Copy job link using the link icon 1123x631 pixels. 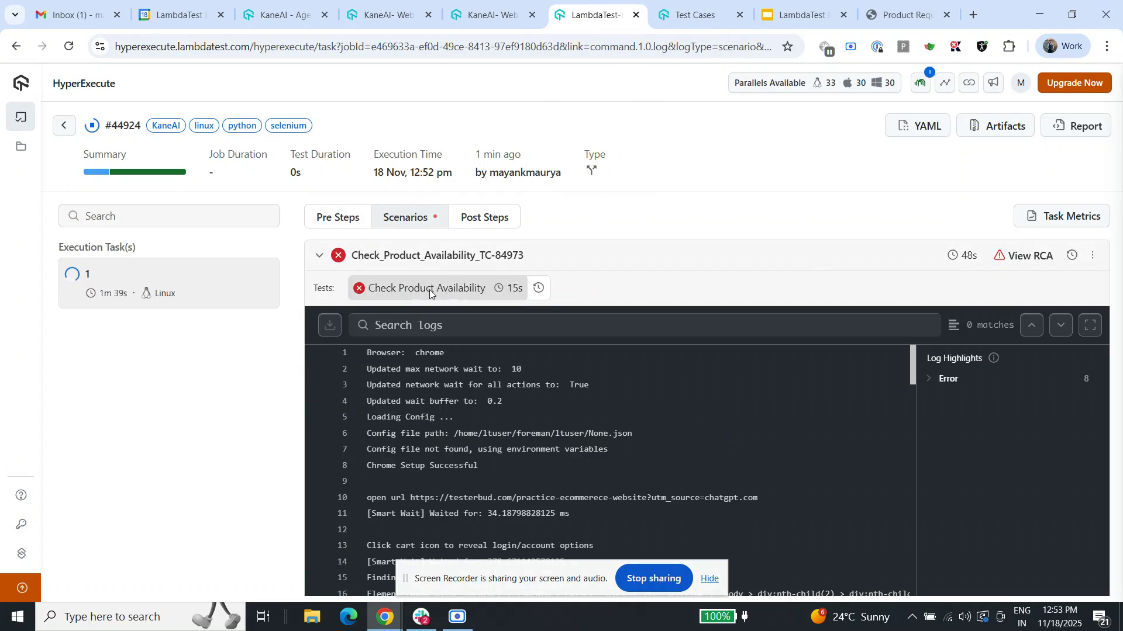(969, 82)
